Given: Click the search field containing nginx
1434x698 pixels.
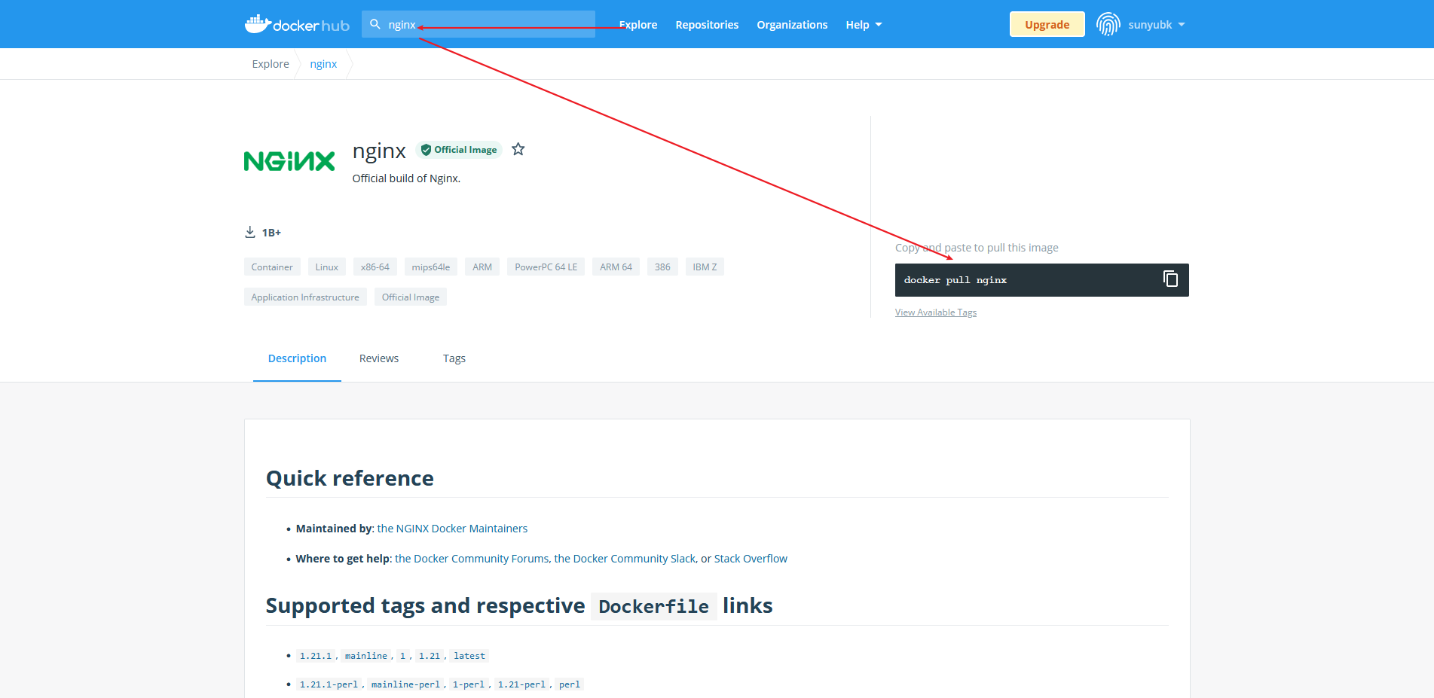Looking at the screenshot, I should pyautogui.click(x=479, y=24).
